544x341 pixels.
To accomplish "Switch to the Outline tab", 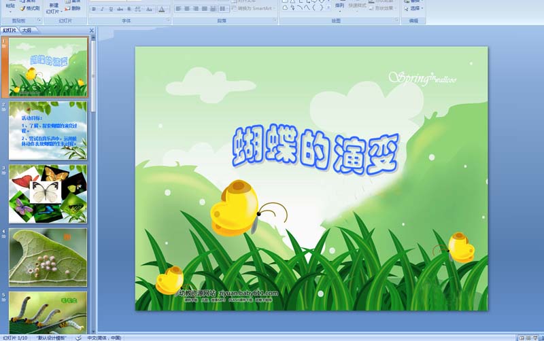I will 27,31.
